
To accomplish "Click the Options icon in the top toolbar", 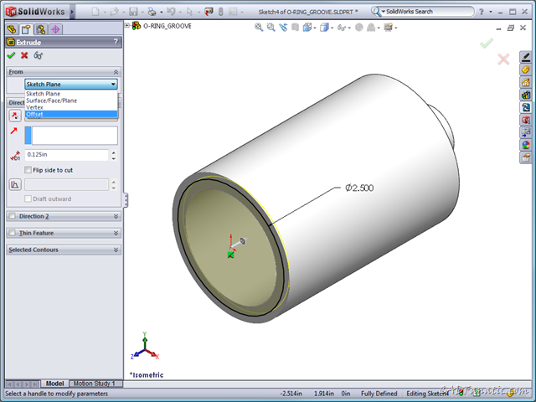I will [x=233, y=12].
